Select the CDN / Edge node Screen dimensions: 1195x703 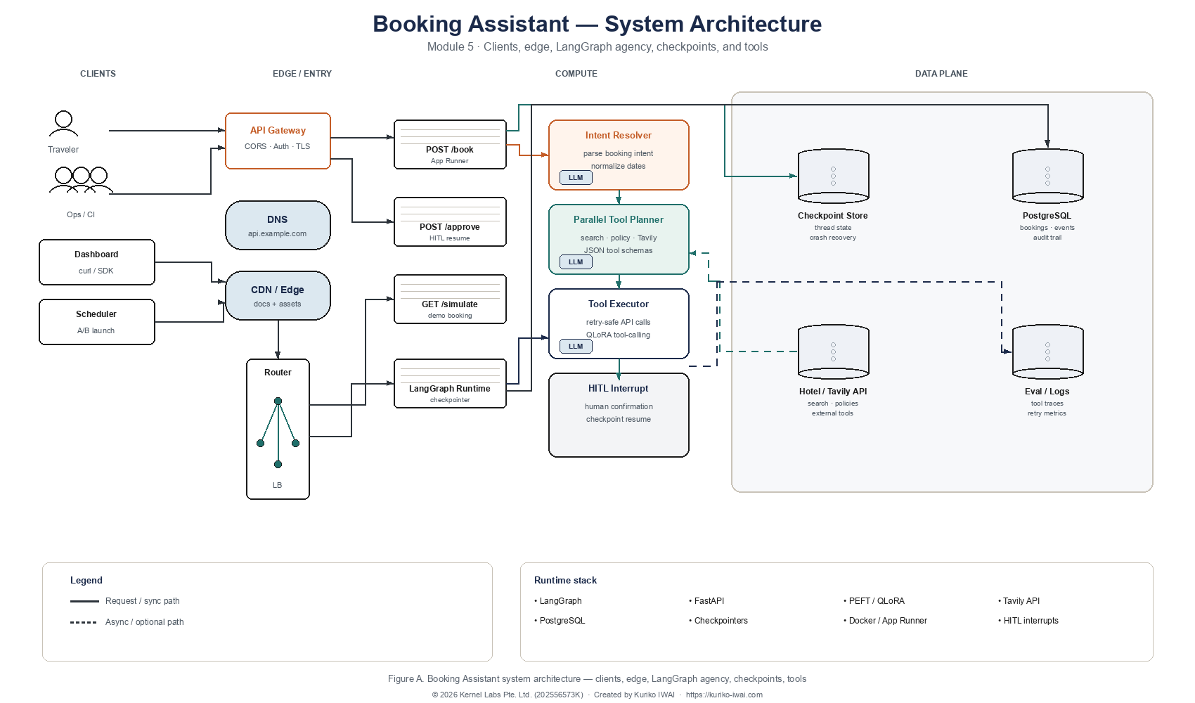pyautogui.click(x=278, y=295)
